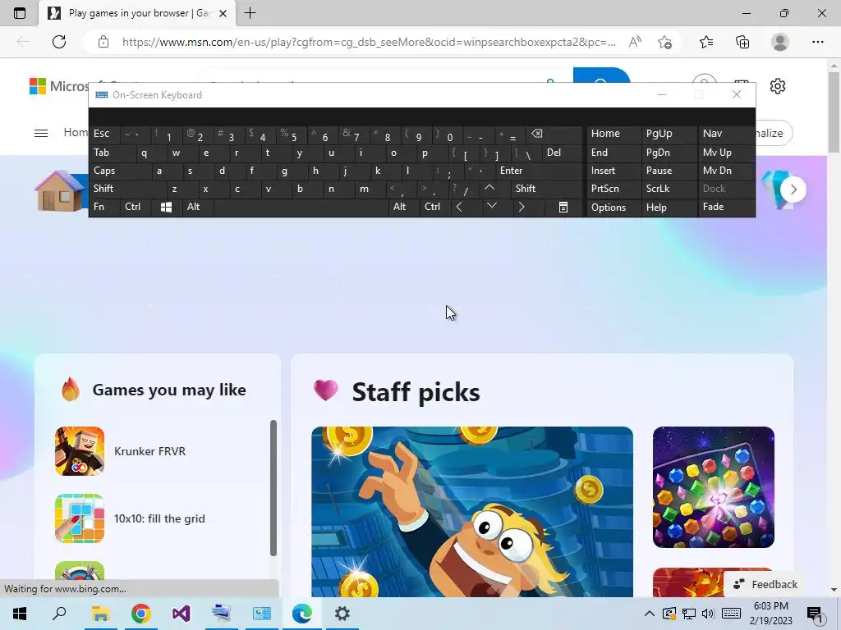Click the Help key on keyboard
Screen dimensions: 841x630
click(x=669, y=208)
